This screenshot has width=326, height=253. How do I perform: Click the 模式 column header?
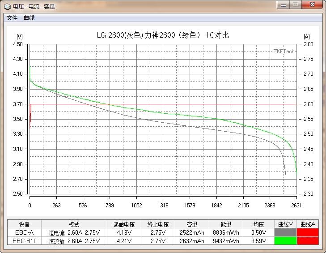point(74,224)
